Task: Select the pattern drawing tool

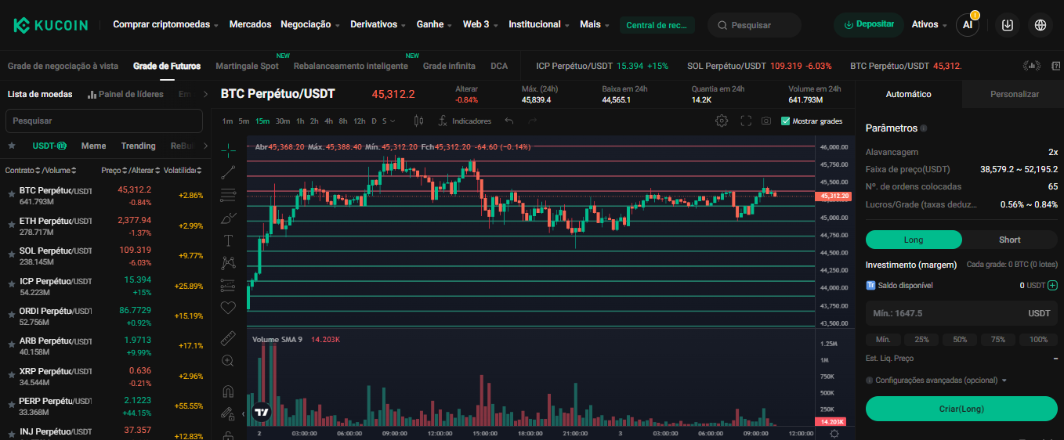Action: (x=228, y=263)
